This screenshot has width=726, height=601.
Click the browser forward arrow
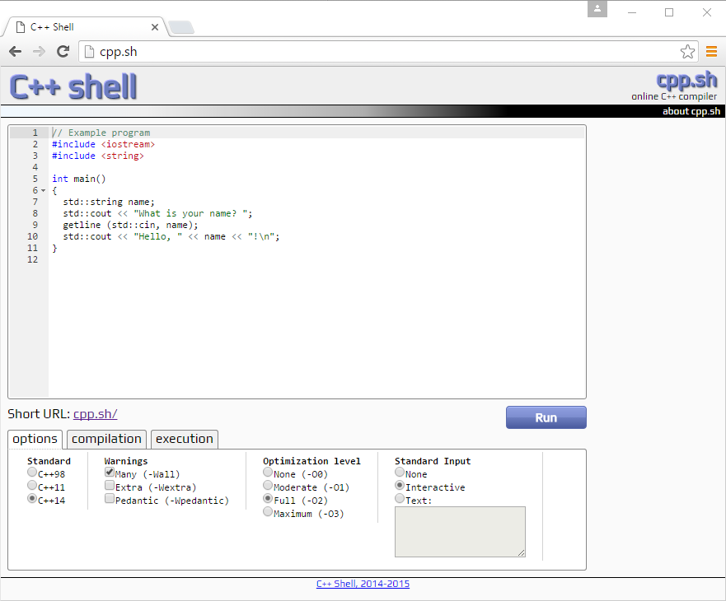(x=39, y=51)
